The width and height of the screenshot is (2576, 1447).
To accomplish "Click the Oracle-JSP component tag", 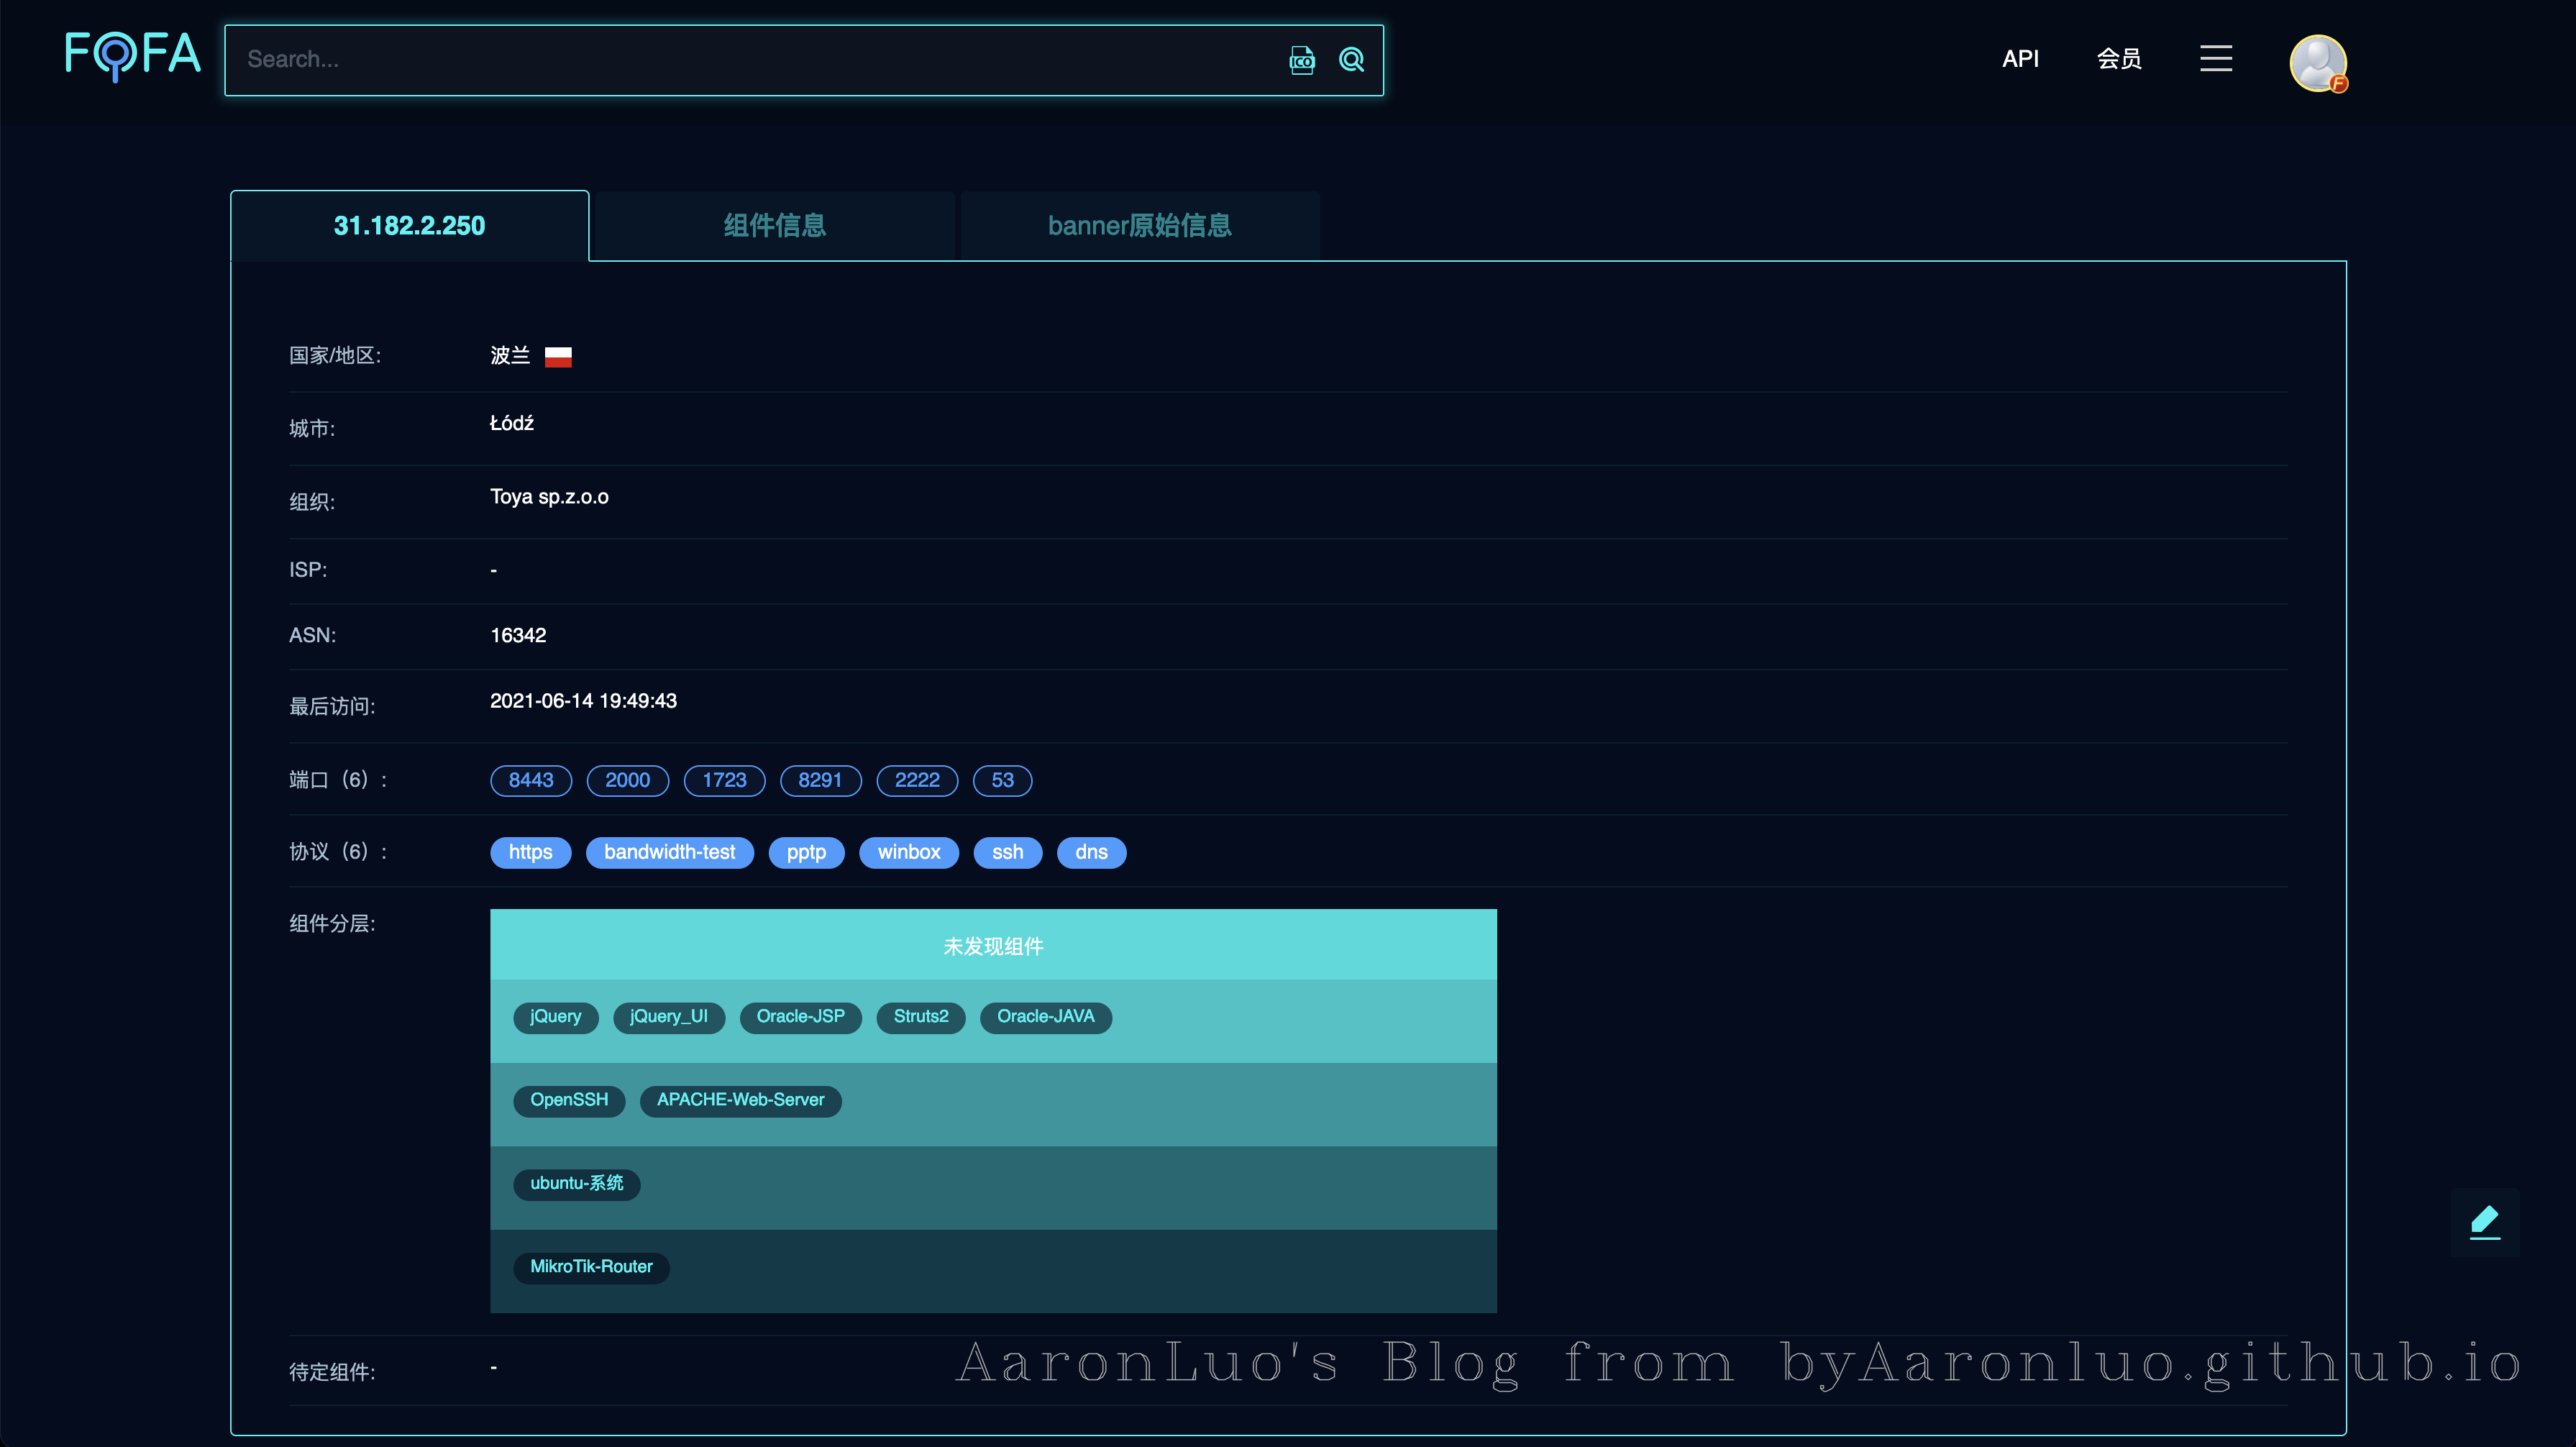I will (800, 1017).
